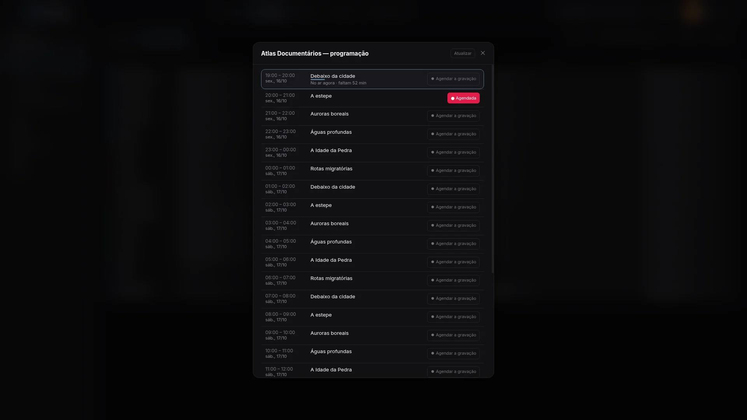Click the '02:00 – 03:00' time slot
This screenshot has width=747, height=420.
coord(281,205)
